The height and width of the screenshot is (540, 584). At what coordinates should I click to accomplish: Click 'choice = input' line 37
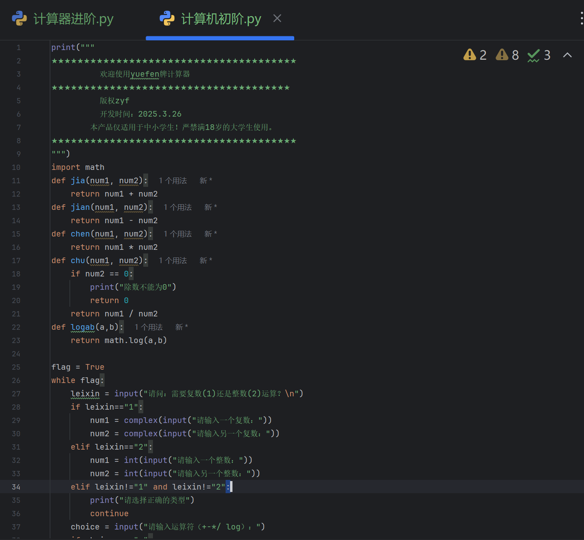pyautogui.click(x=168, y=527)
